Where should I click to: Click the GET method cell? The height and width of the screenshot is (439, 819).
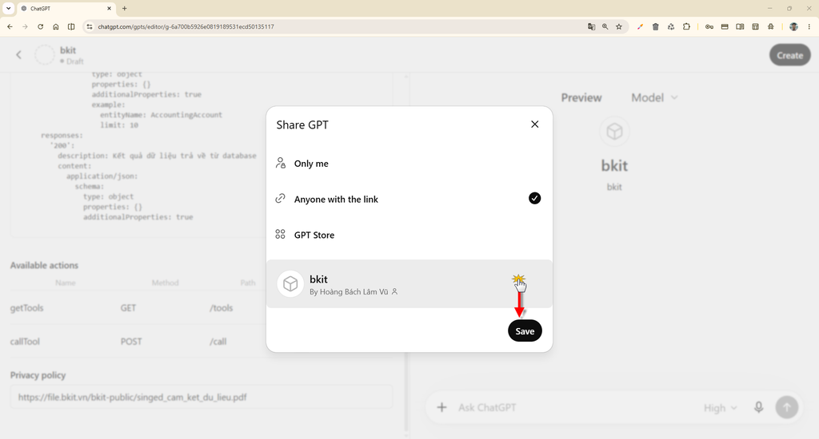(x=128, y=307)
